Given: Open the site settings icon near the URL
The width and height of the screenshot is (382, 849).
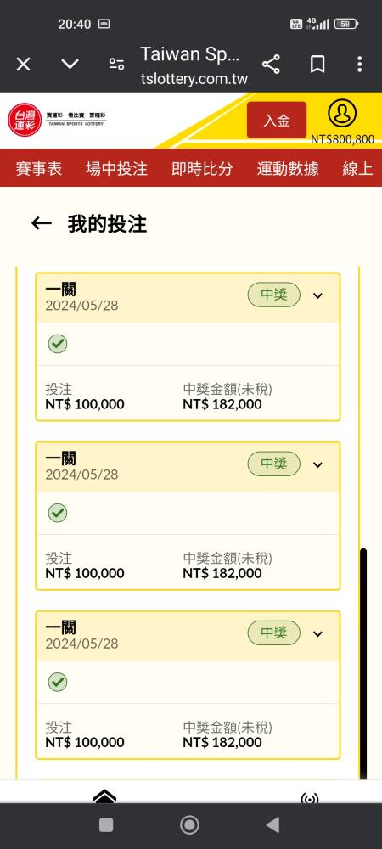Looking at the screenshot, I should tap(116, 65).
